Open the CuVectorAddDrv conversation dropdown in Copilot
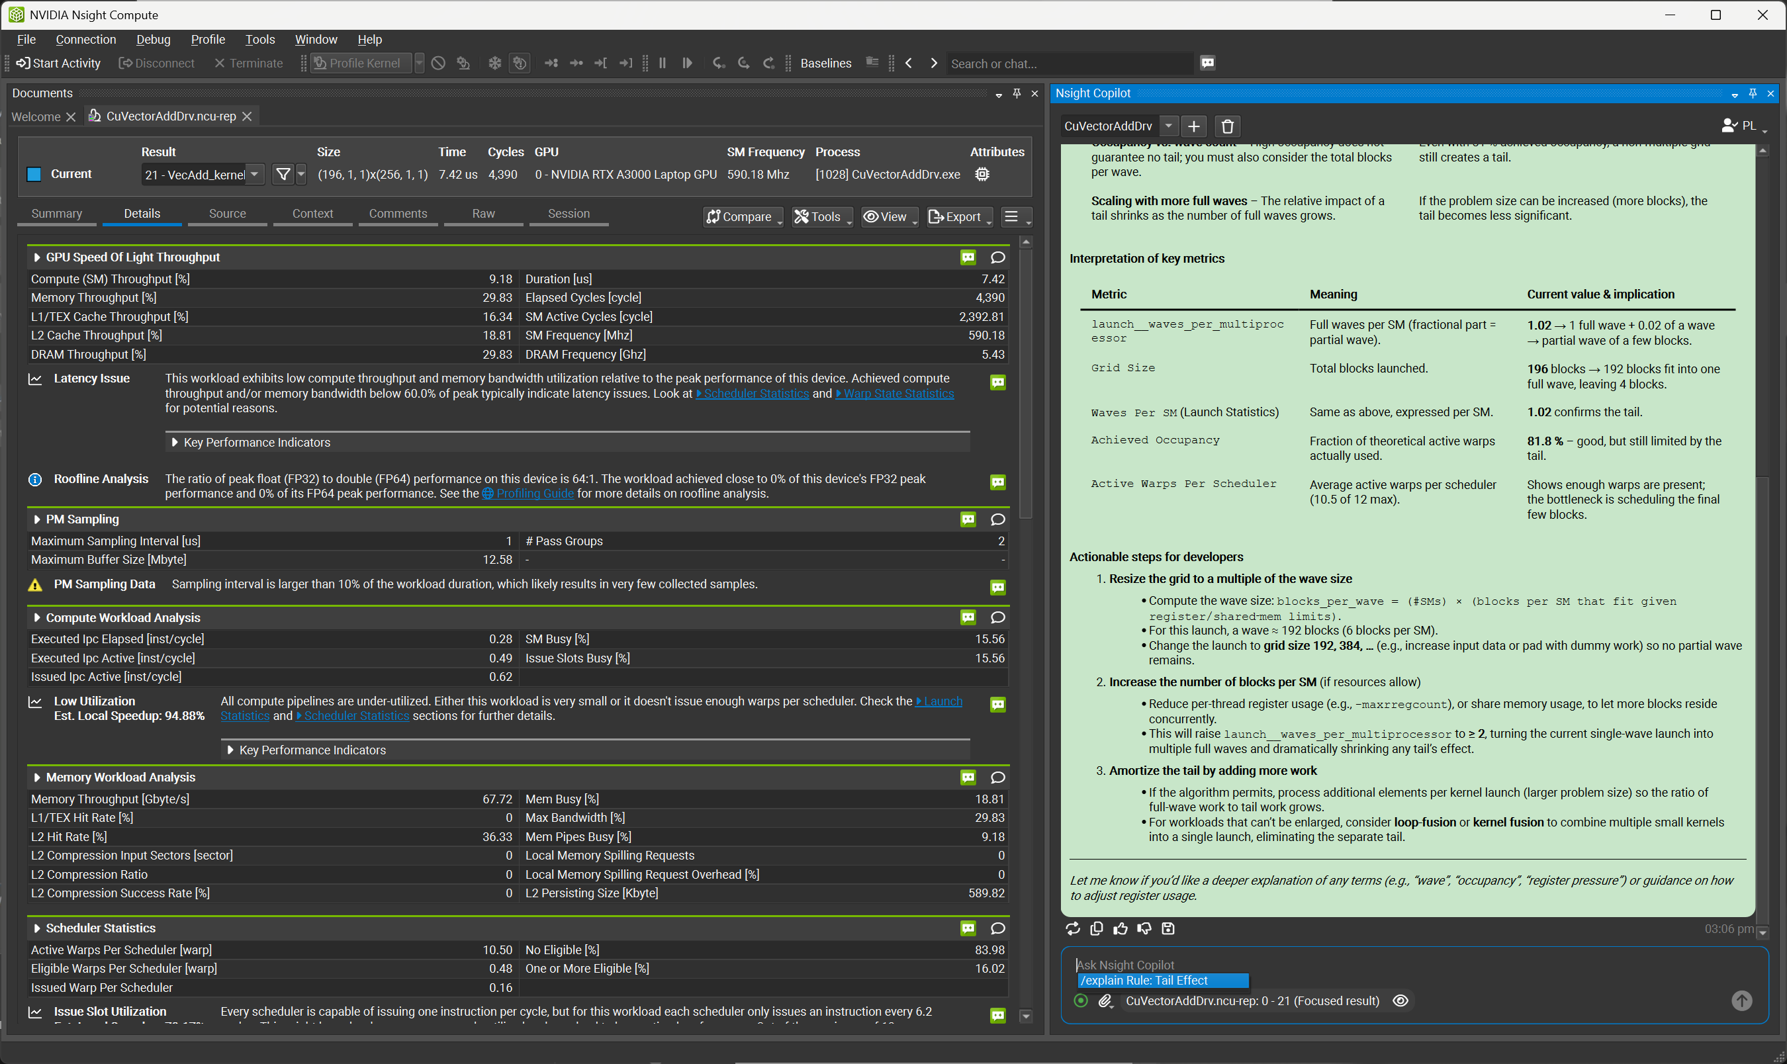This screenshot has height=1064, width=1787. point(1169,126)
